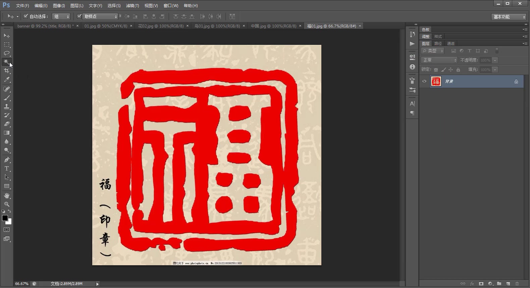Image resolution: width=530 pixels, height=288 pixels.
Task: Select the History Brush tool
Action: coord(6,115)
